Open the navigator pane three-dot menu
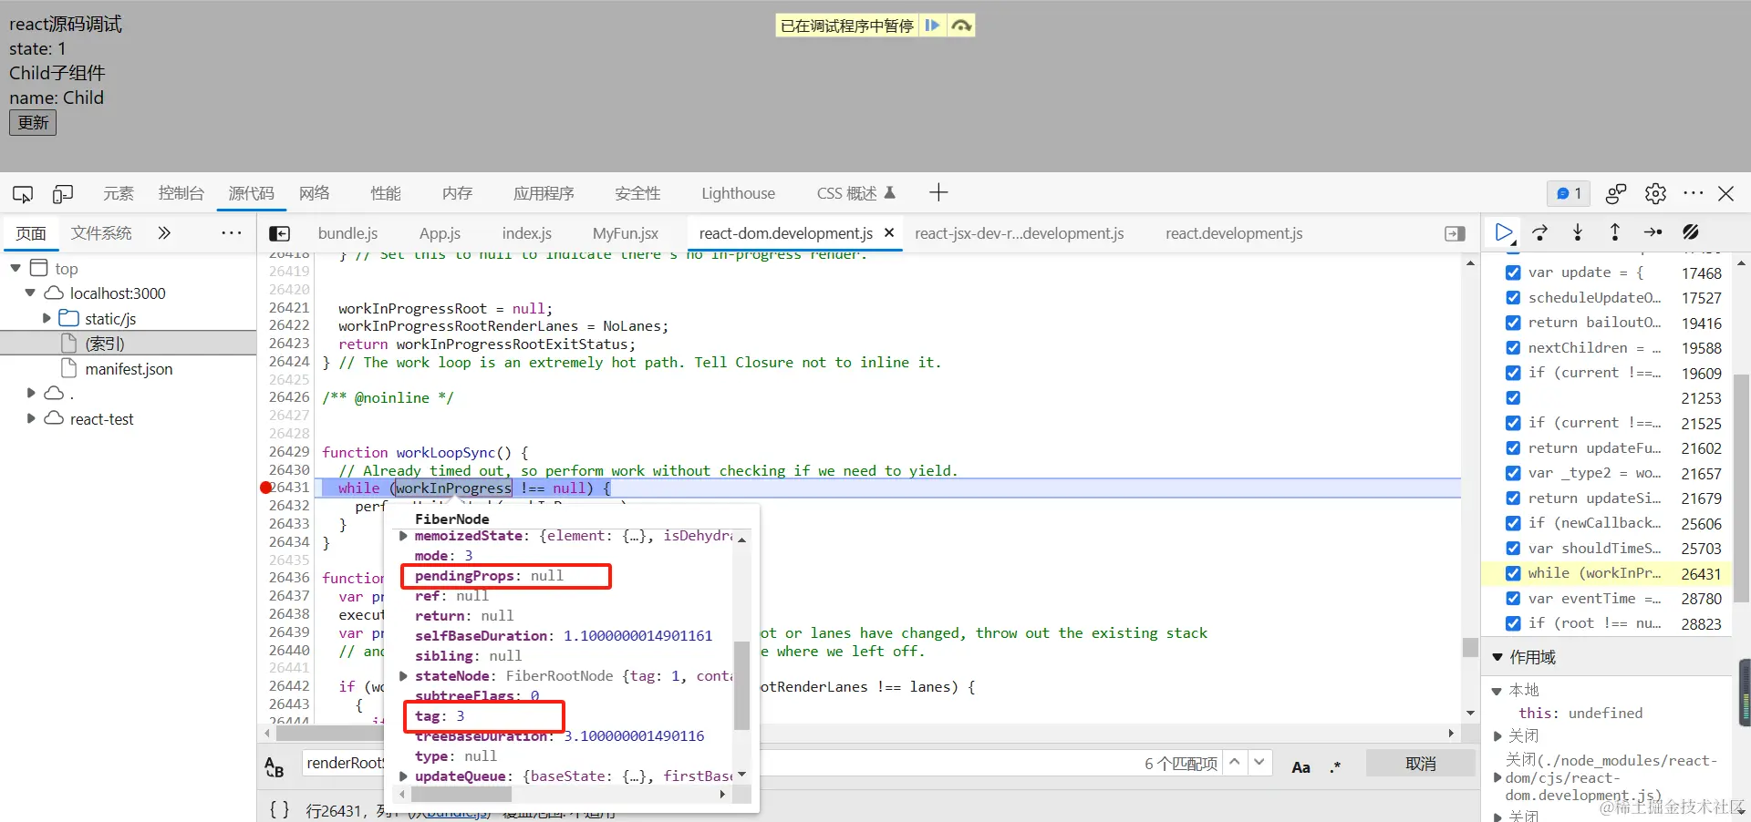Screen dimensions: 1751x822 [x=232, y=233]
